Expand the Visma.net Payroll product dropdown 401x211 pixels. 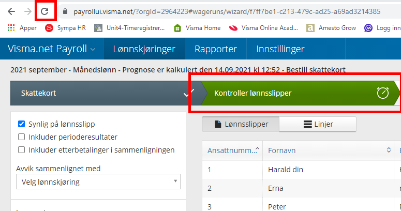point(52,49)
